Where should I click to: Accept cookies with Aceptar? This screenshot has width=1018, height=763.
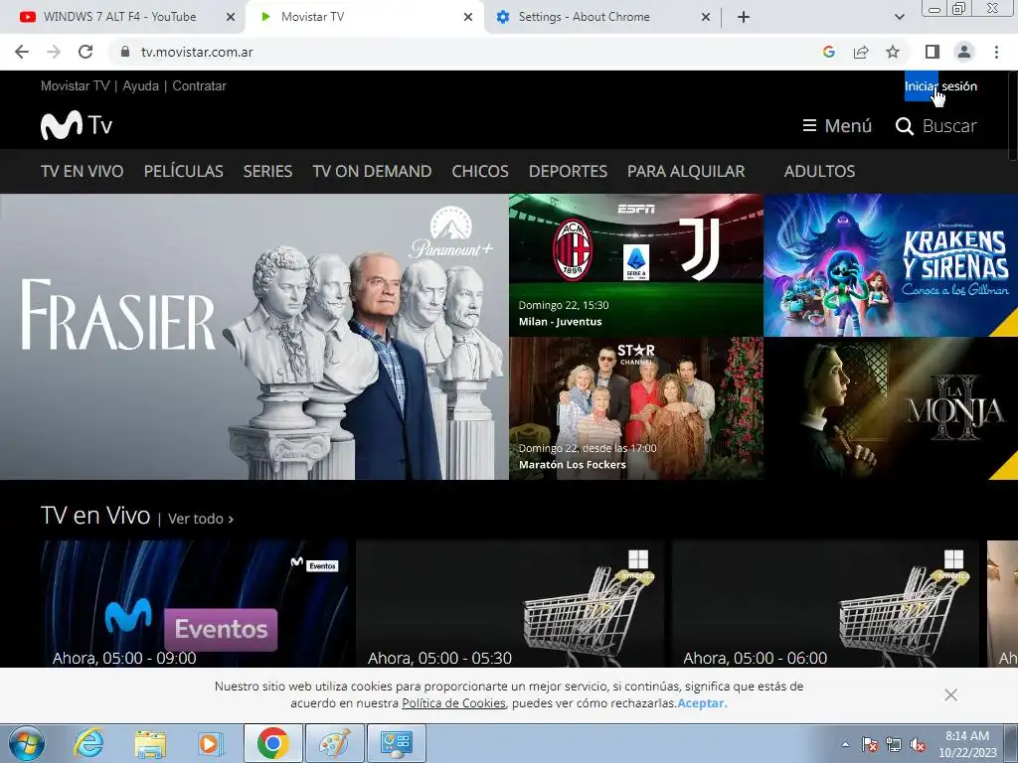[702, 703]
